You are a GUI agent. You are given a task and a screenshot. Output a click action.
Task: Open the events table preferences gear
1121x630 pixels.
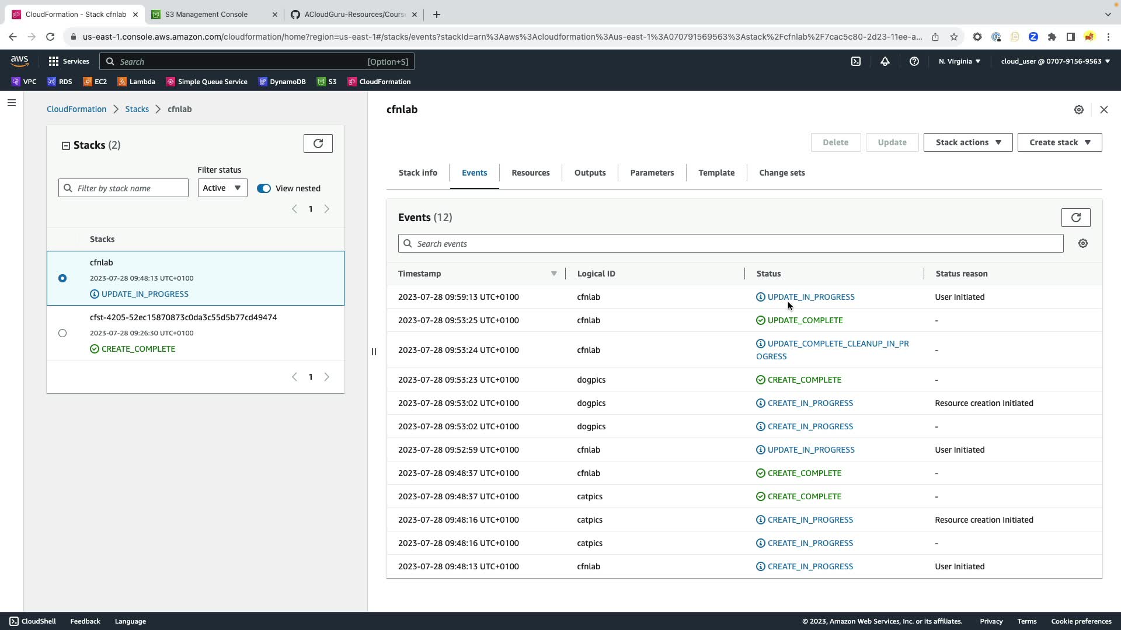pyautogui.click(x=1082, y=243)
